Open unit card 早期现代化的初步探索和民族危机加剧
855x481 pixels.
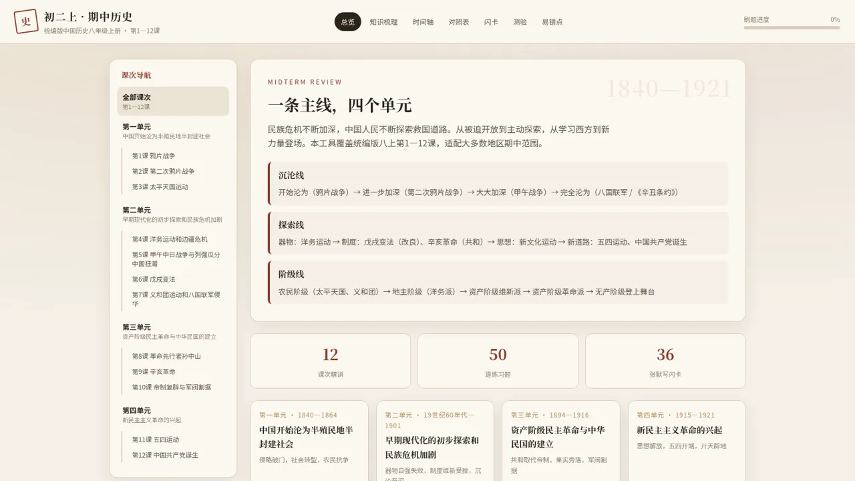tap(435, 441)
